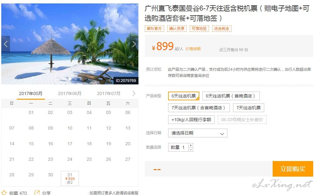
Task: Open the 价格说明 price explanation link
Action: pos(193,49)
